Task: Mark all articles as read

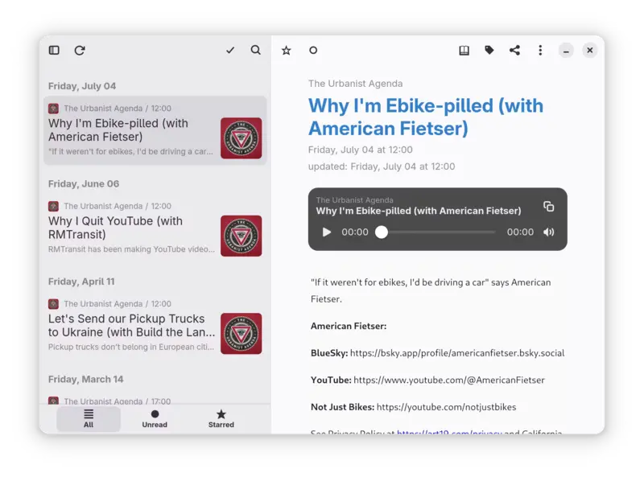Action: (x=231, y=50)
